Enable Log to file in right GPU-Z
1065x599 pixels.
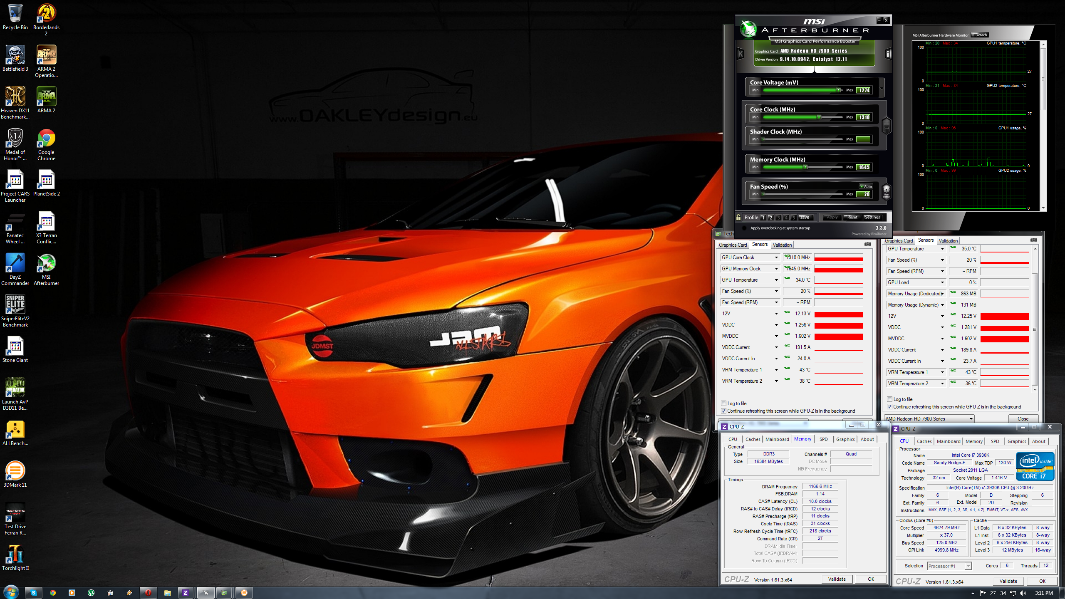pyautogui.click(x=890, y=399)
